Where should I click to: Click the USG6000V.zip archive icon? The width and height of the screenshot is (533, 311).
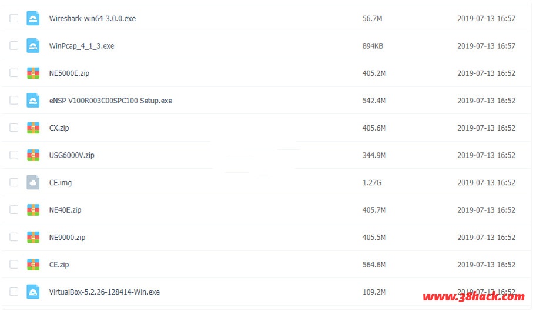click(x=33, y=155)
